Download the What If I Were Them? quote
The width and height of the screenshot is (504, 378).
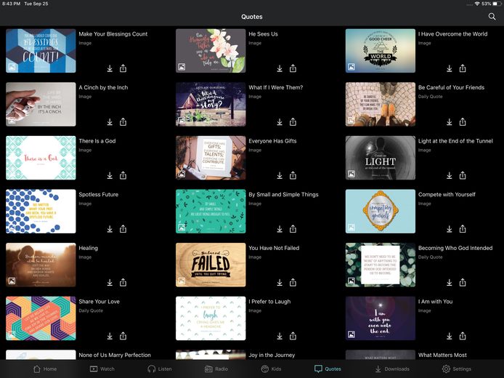[x=280, y=122]
